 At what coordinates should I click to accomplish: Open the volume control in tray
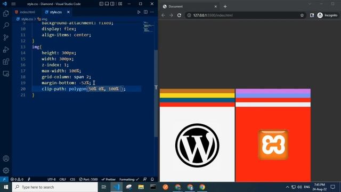pos(299,187)
